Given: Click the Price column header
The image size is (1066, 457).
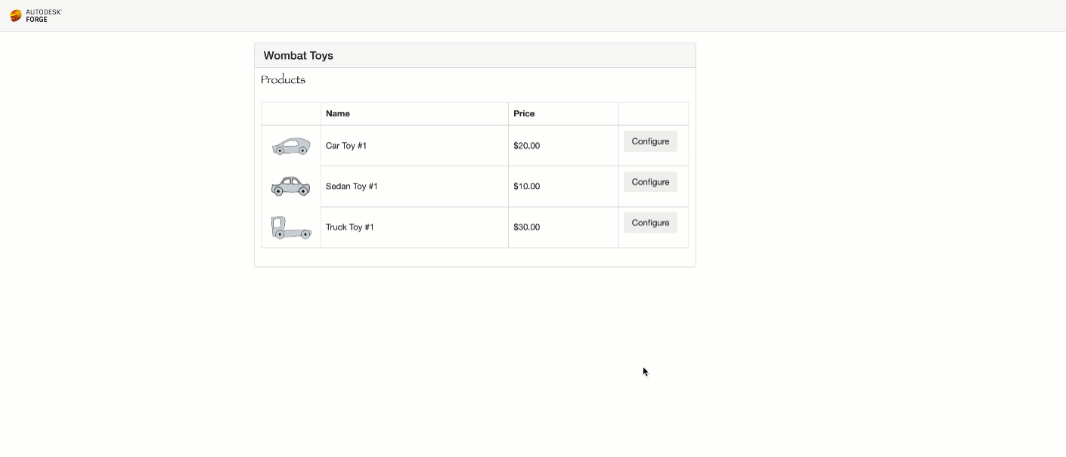Looking at the screenshot, I should (524, 113).
